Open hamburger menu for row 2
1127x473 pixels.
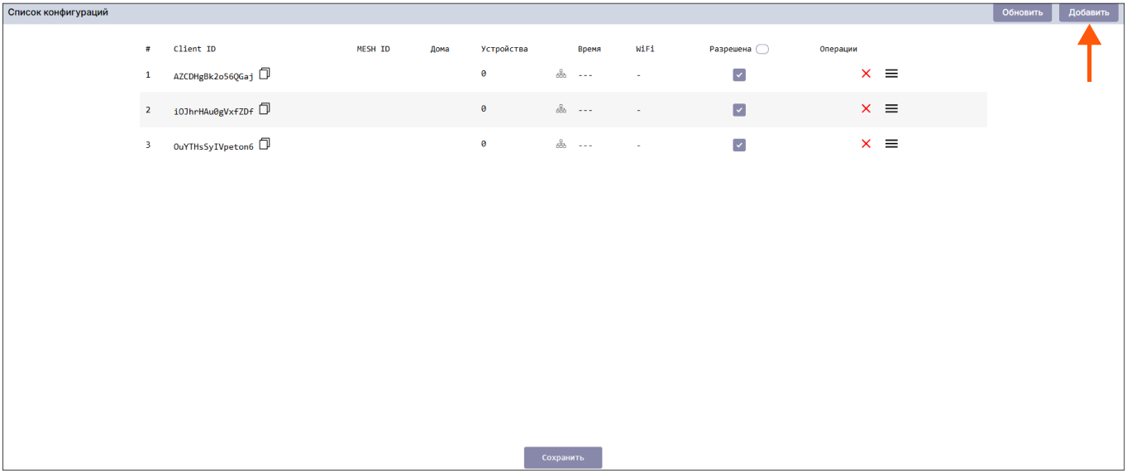coord(891,109)
